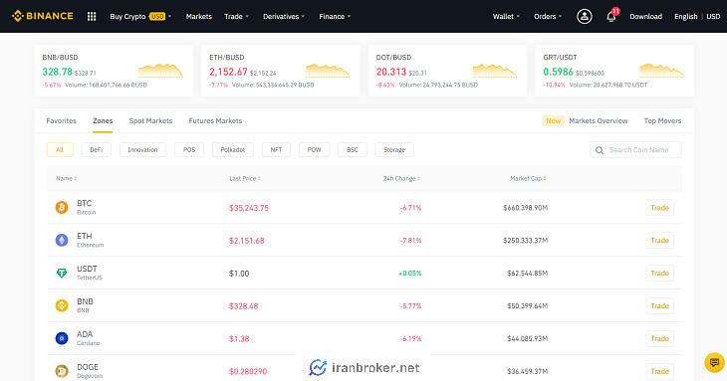Click Trade button for USDT
The image size is (727, 381).
tap(659, 274)
